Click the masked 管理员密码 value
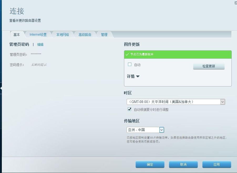The height and width of the screenshot is (173, 237). 36,55
